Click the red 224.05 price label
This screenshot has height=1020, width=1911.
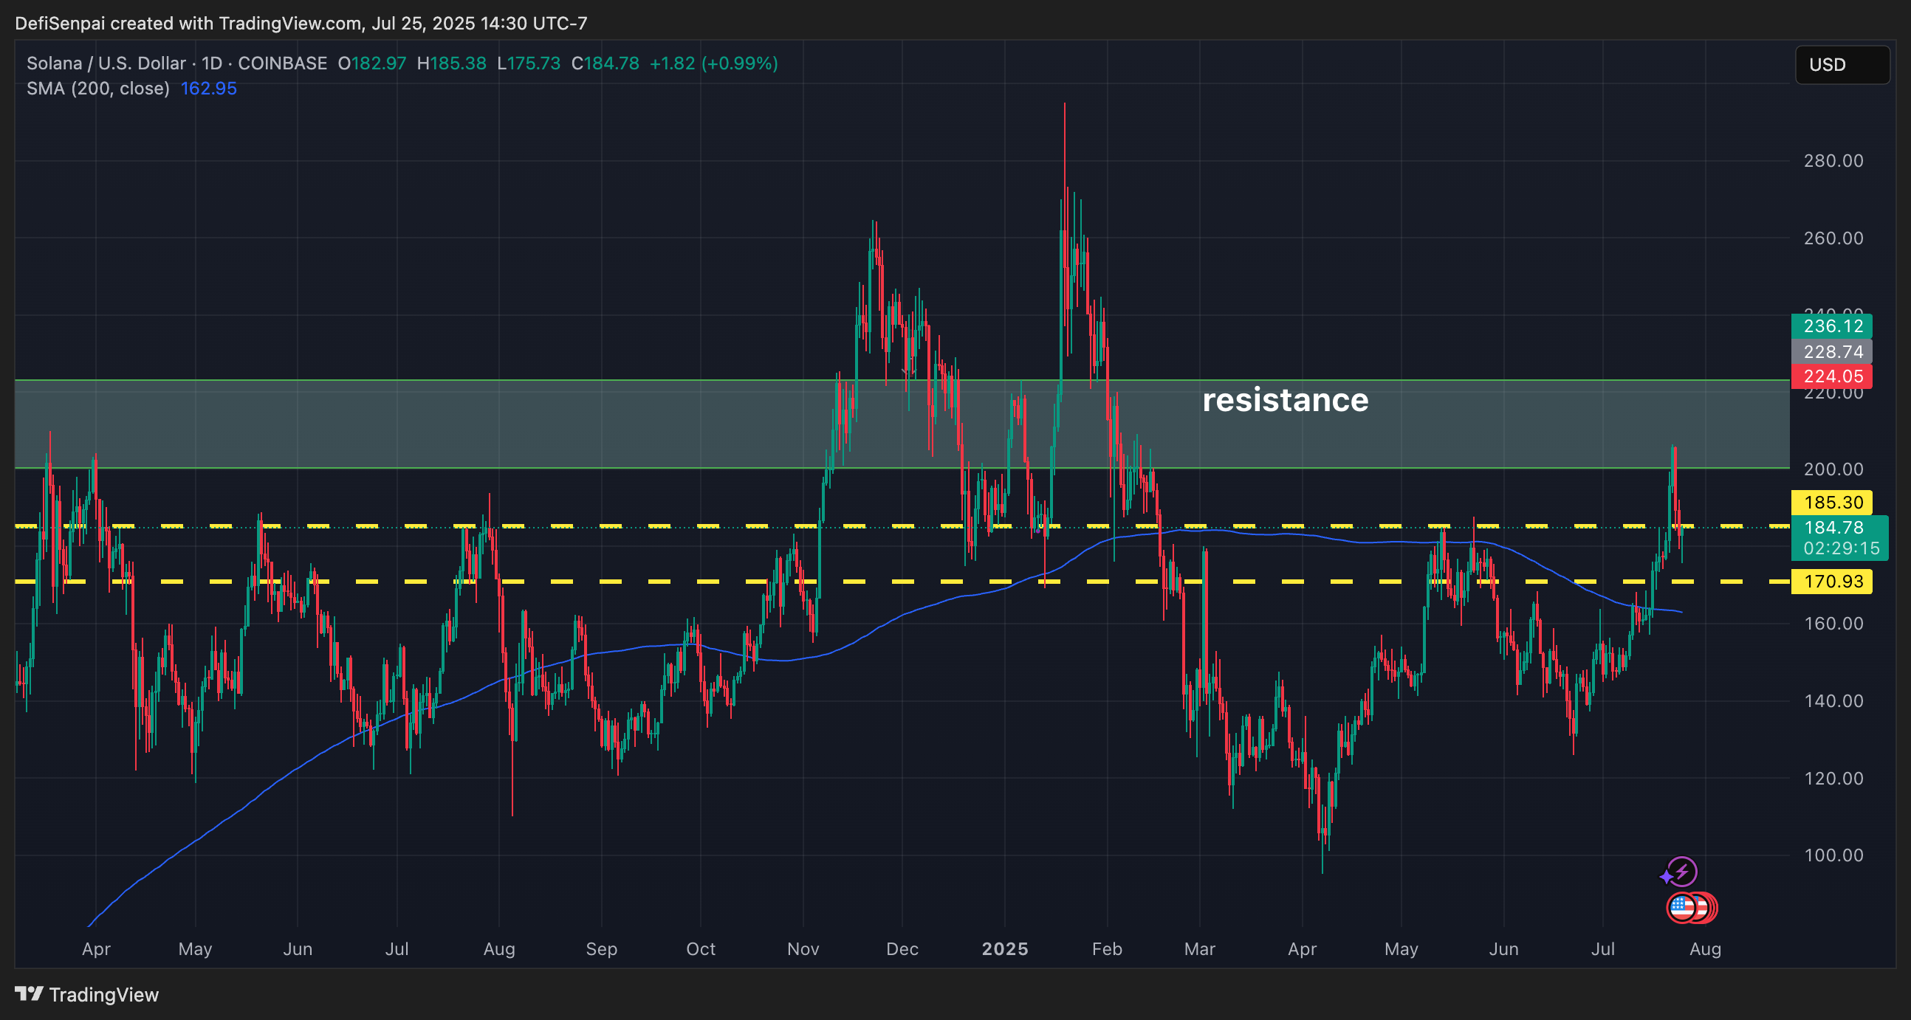[1832, 376]
